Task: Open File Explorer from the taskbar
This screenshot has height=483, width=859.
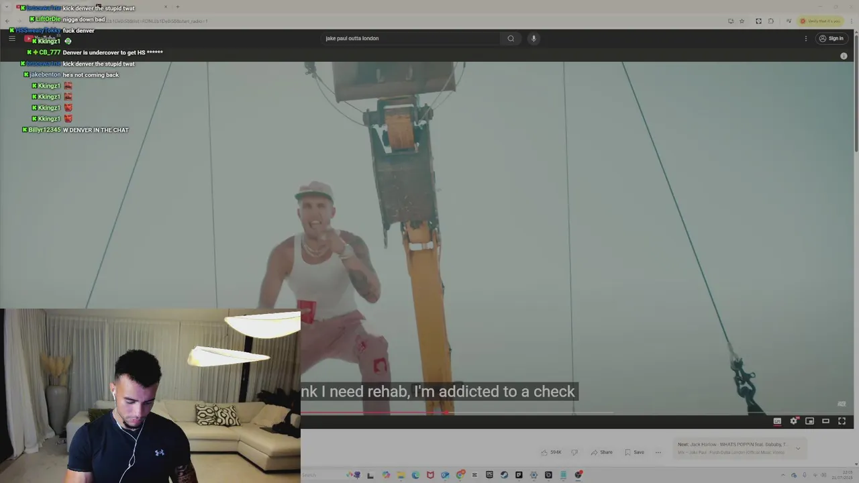Action: [401, 475]
